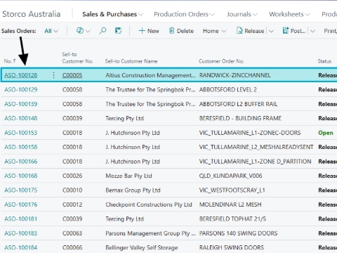Image resolution: width=337 pixels, height=253 pixels.
Task: Open the All filter dropdown for Sales Orders
Action: pyautogui.click(x=51, y=31)
